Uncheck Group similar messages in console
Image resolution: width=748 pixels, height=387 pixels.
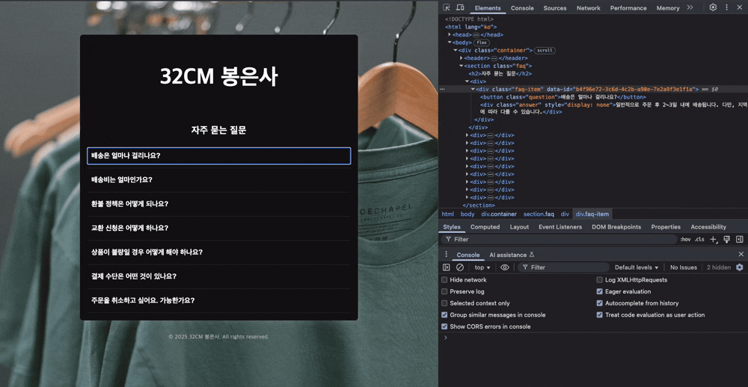(444, 315)
